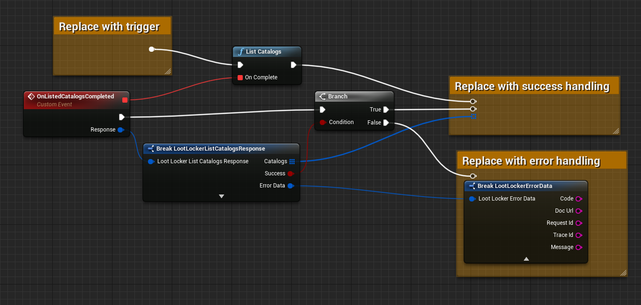Click the Branch False execution pin
Viewport: 641px width, 305px height.
click(x=386, y=123)
